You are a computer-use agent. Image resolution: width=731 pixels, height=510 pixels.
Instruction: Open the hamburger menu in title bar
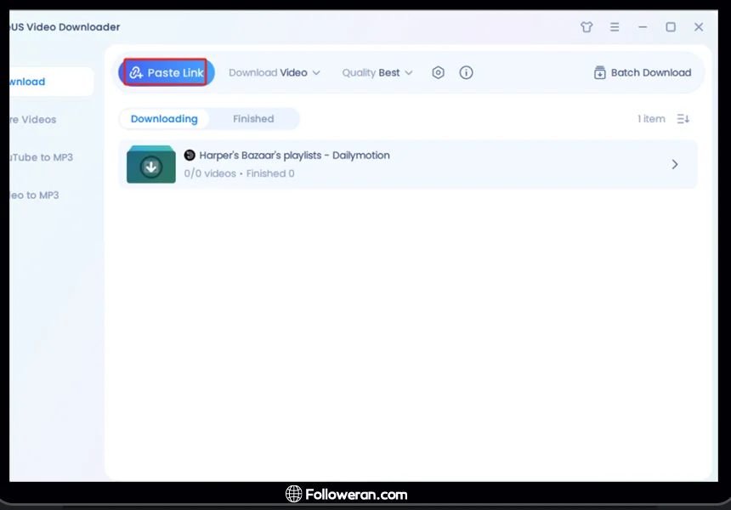click(615, 27)
